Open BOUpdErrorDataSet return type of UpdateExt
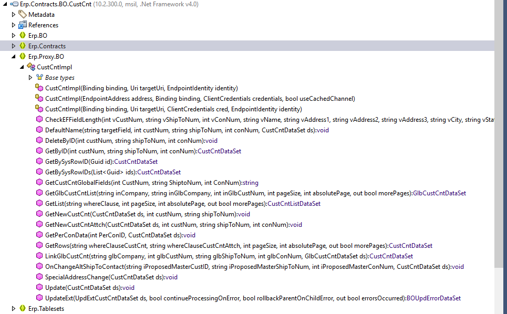 433,298
